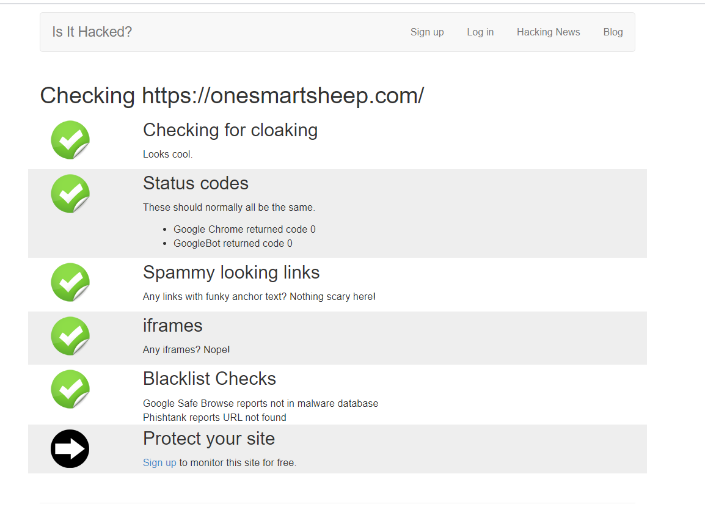Click the green checkmark beside Checking for cloaking

click(70, 140)
